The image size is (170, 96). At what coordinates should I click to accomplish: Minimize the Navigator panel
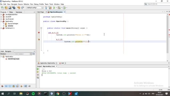pos(34,51)
